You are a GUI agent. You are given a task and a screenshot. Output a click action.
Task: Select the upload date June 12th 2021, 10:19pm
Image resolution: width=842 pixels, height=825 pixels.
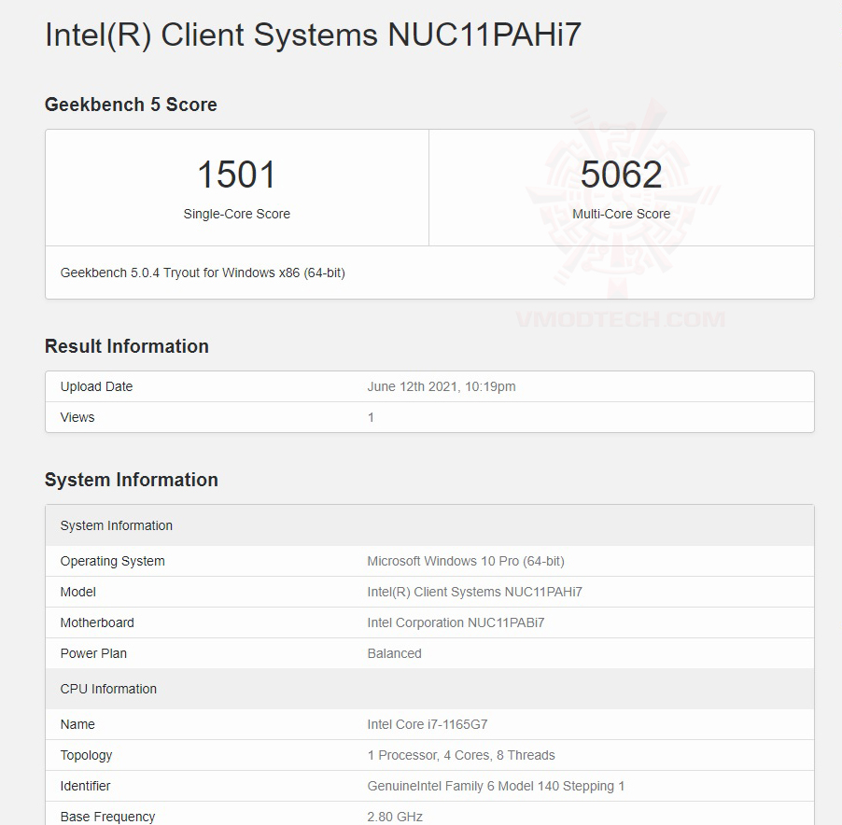(442, 386)
